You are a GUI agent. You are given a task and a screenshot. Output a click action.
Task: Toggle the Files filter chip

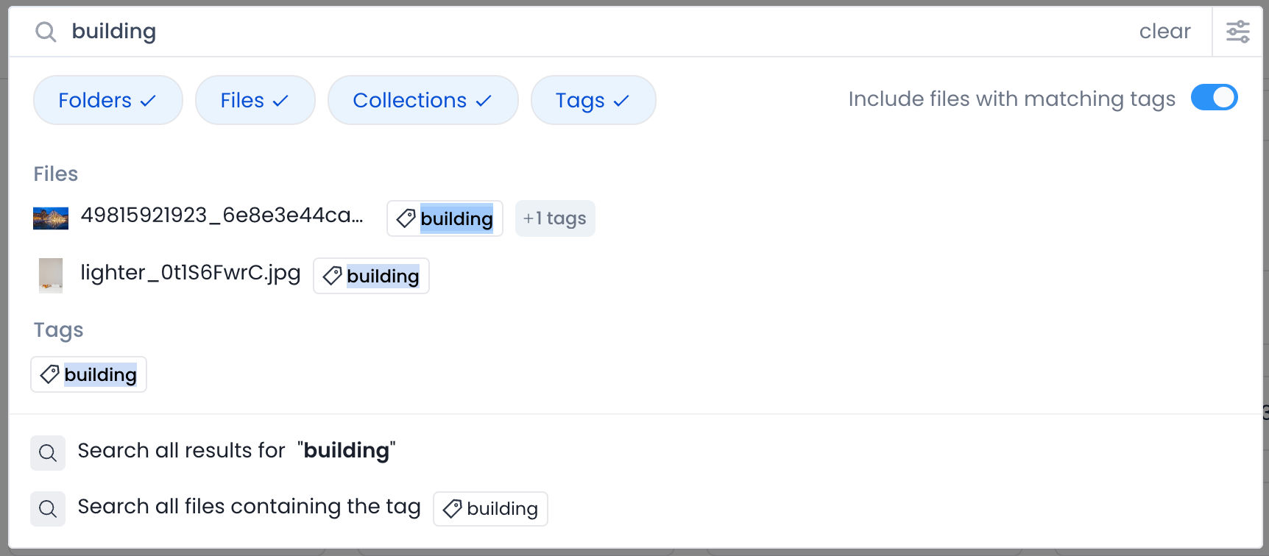255,101
